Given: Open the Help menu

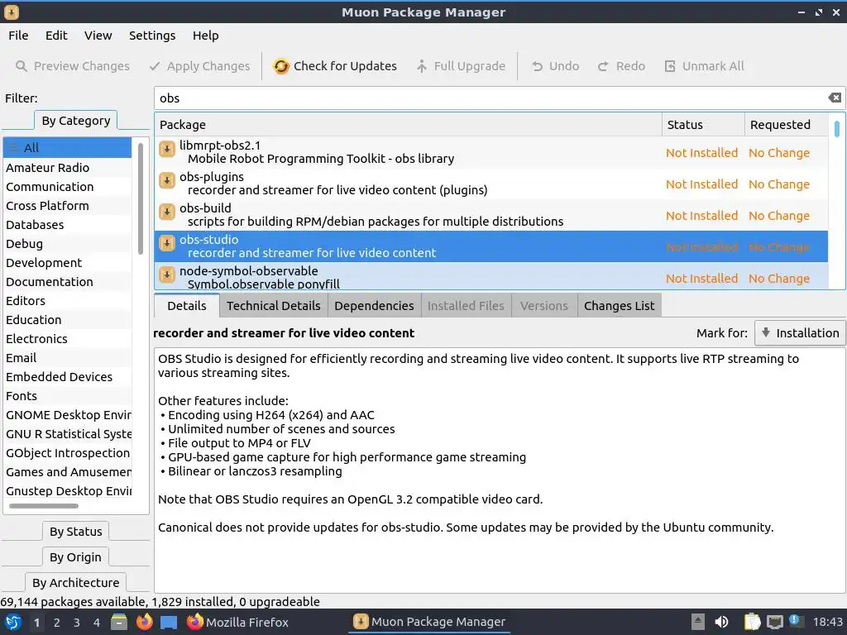Looking at the screenshot, I should (x=206, y=36).
